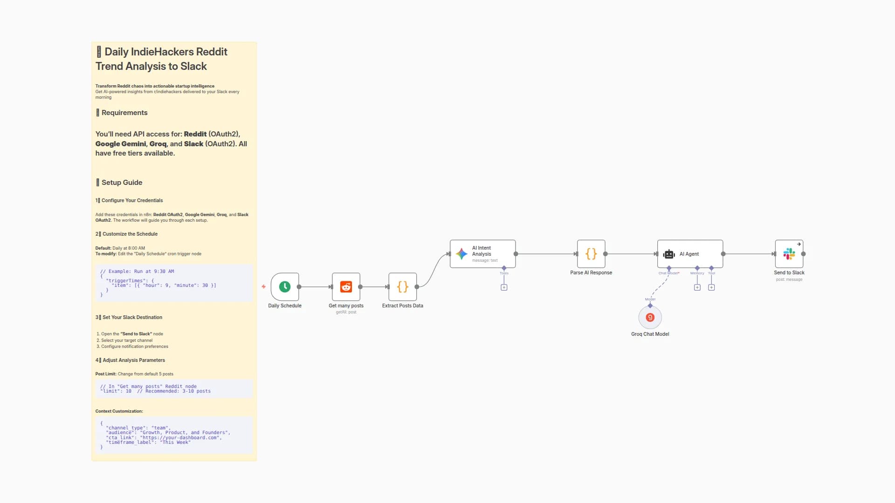The width and height of the screenshot is (895, 503).
Task: Click the Chat Model diamond under AI Agent
Action: pos(669,268)
